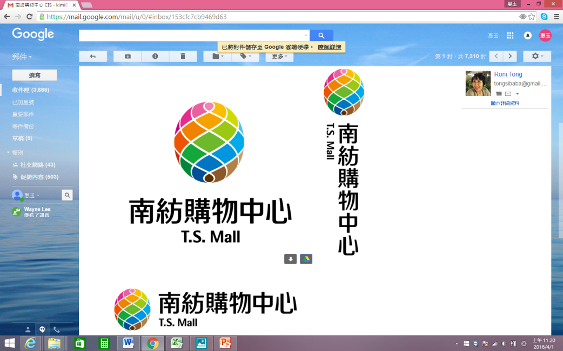Viewport: 563px width, 351px height.
Task: Open File Explorer from the taskbar
Action: click(54, 343)
